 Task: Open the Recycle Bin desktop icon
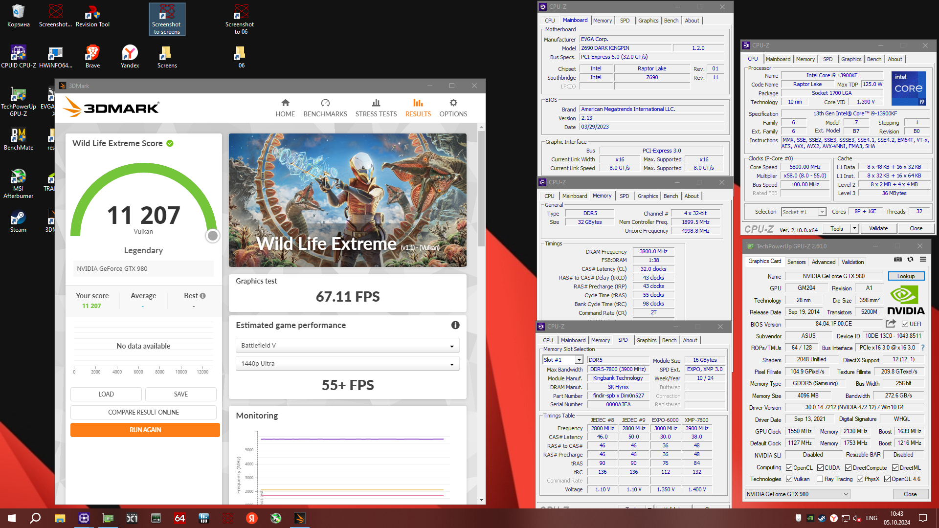(18, 16)
